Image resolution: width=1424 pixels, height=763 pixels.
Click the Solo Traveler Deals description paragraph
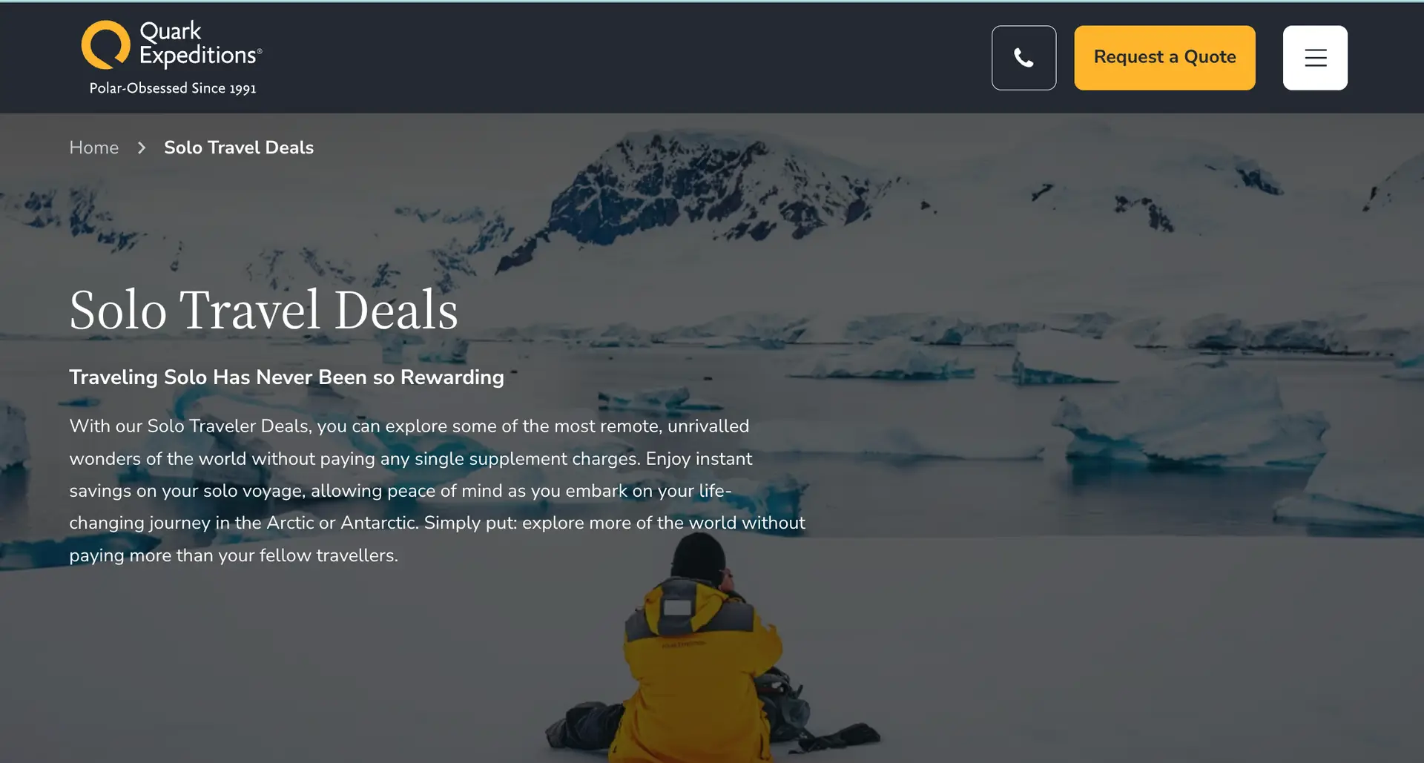pyautogui.click(x=437, y=490)
